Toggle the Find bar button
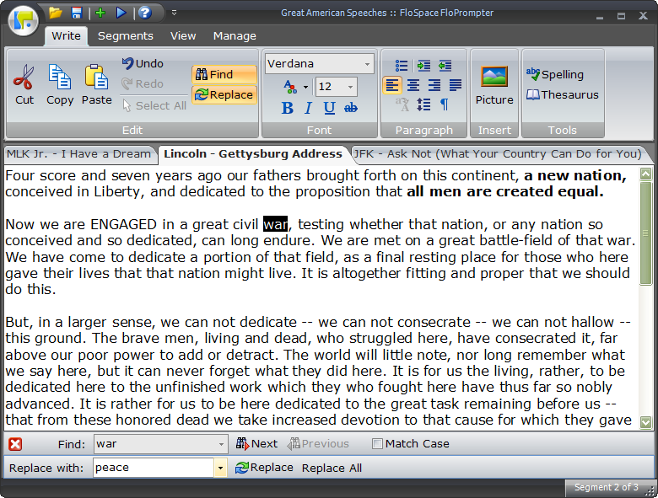The image size is (658, 498). pos(224,75)
